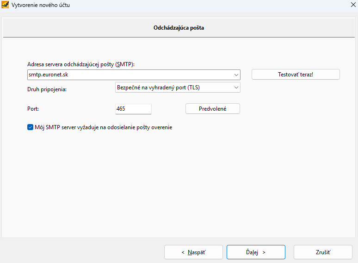This screenshot has height=263, width=358.
Task: Click the Testovať teraz! button
Action: pos(296,75)
